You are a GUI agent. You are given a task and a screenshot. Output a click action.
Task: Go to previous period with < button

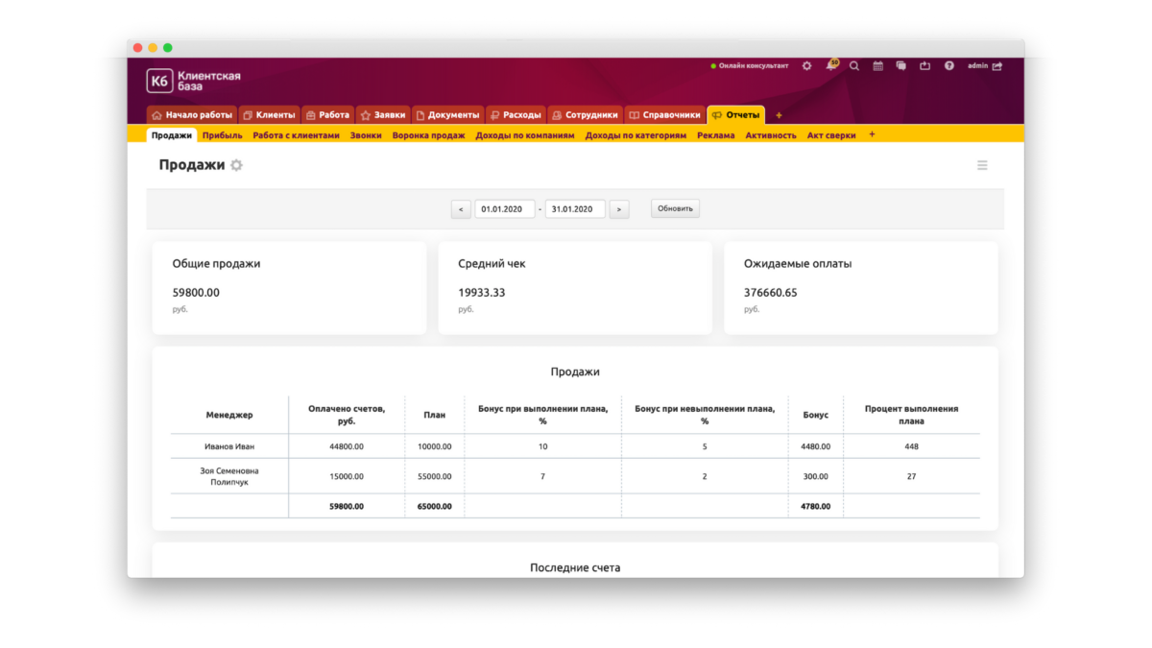(461, 208)
